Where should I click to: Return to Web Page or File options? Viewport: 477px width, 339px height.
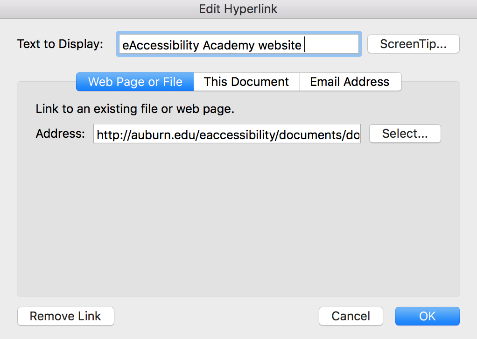click(x=134, y=82)
